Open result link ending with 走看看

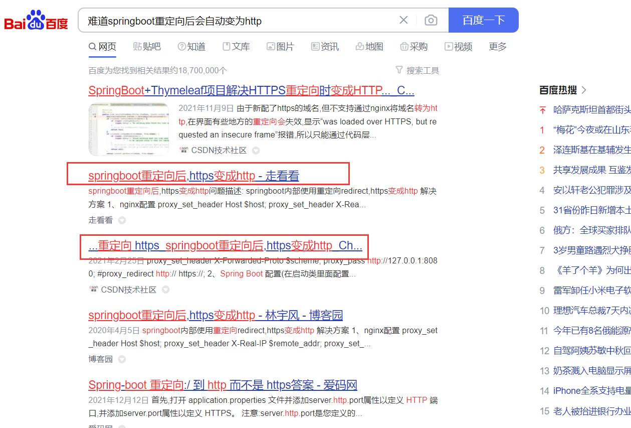tap(193, 176)
